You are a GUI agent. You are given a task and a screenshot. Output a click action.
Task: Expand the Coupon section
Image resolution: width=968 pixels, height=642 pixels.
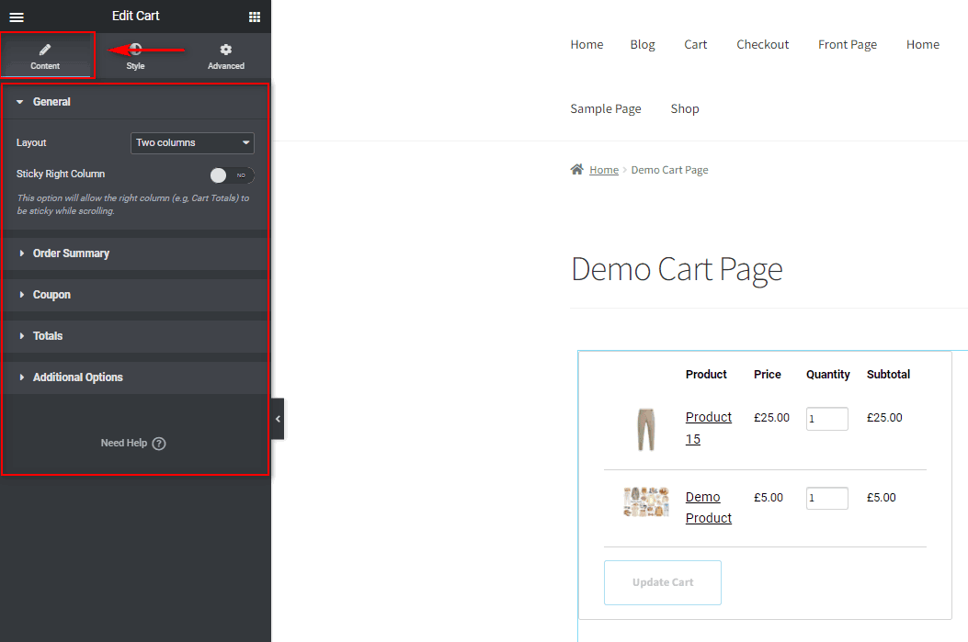[135, 294]
